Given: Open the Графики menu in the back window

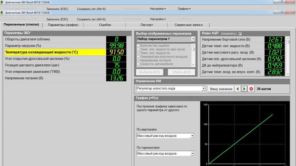Looking at the screenshot, I should click(184, 9).
